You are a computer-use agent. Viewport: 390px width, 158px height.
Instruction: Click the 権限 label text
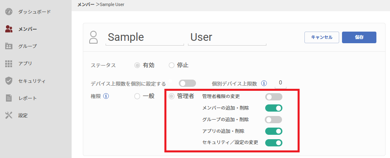(x=96, y=96)
